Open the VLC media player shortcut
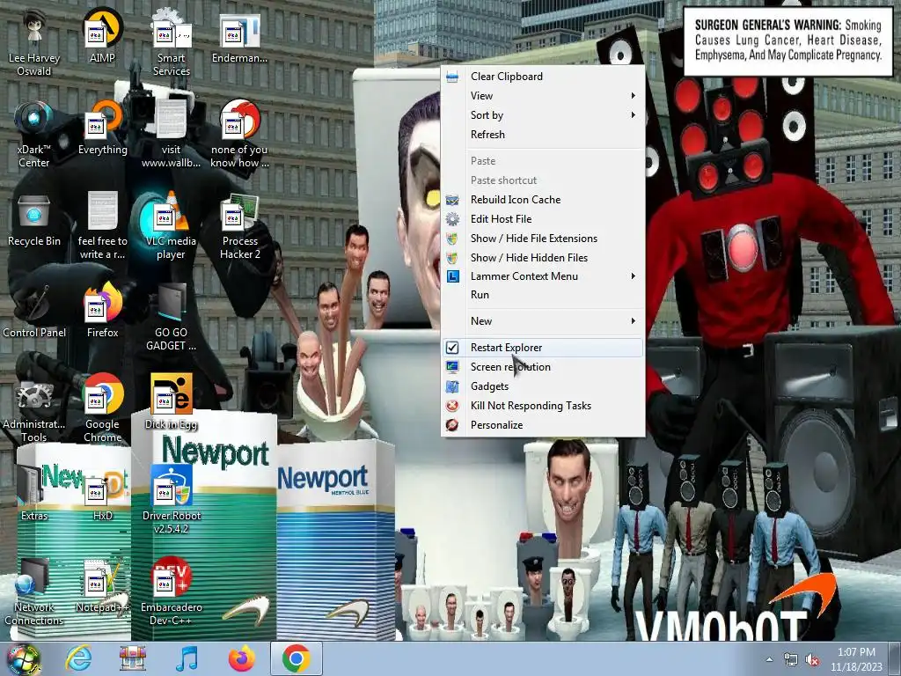The height and width of the screenshot is (676, 901). [172, 226]
